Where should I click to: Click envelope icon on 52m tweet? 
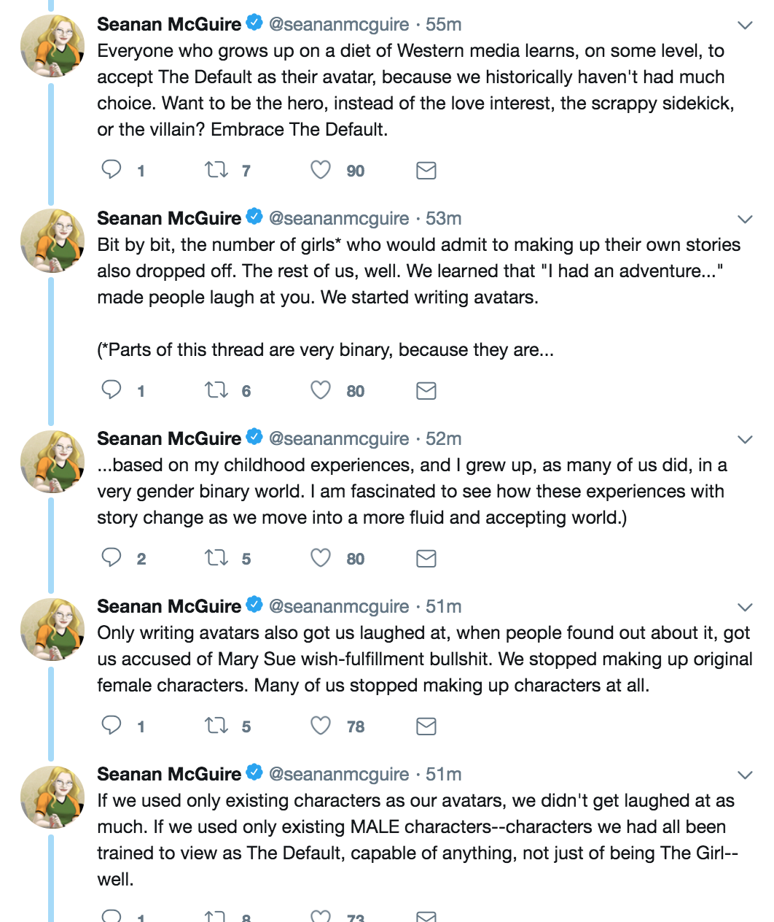(x=426, y=558)
